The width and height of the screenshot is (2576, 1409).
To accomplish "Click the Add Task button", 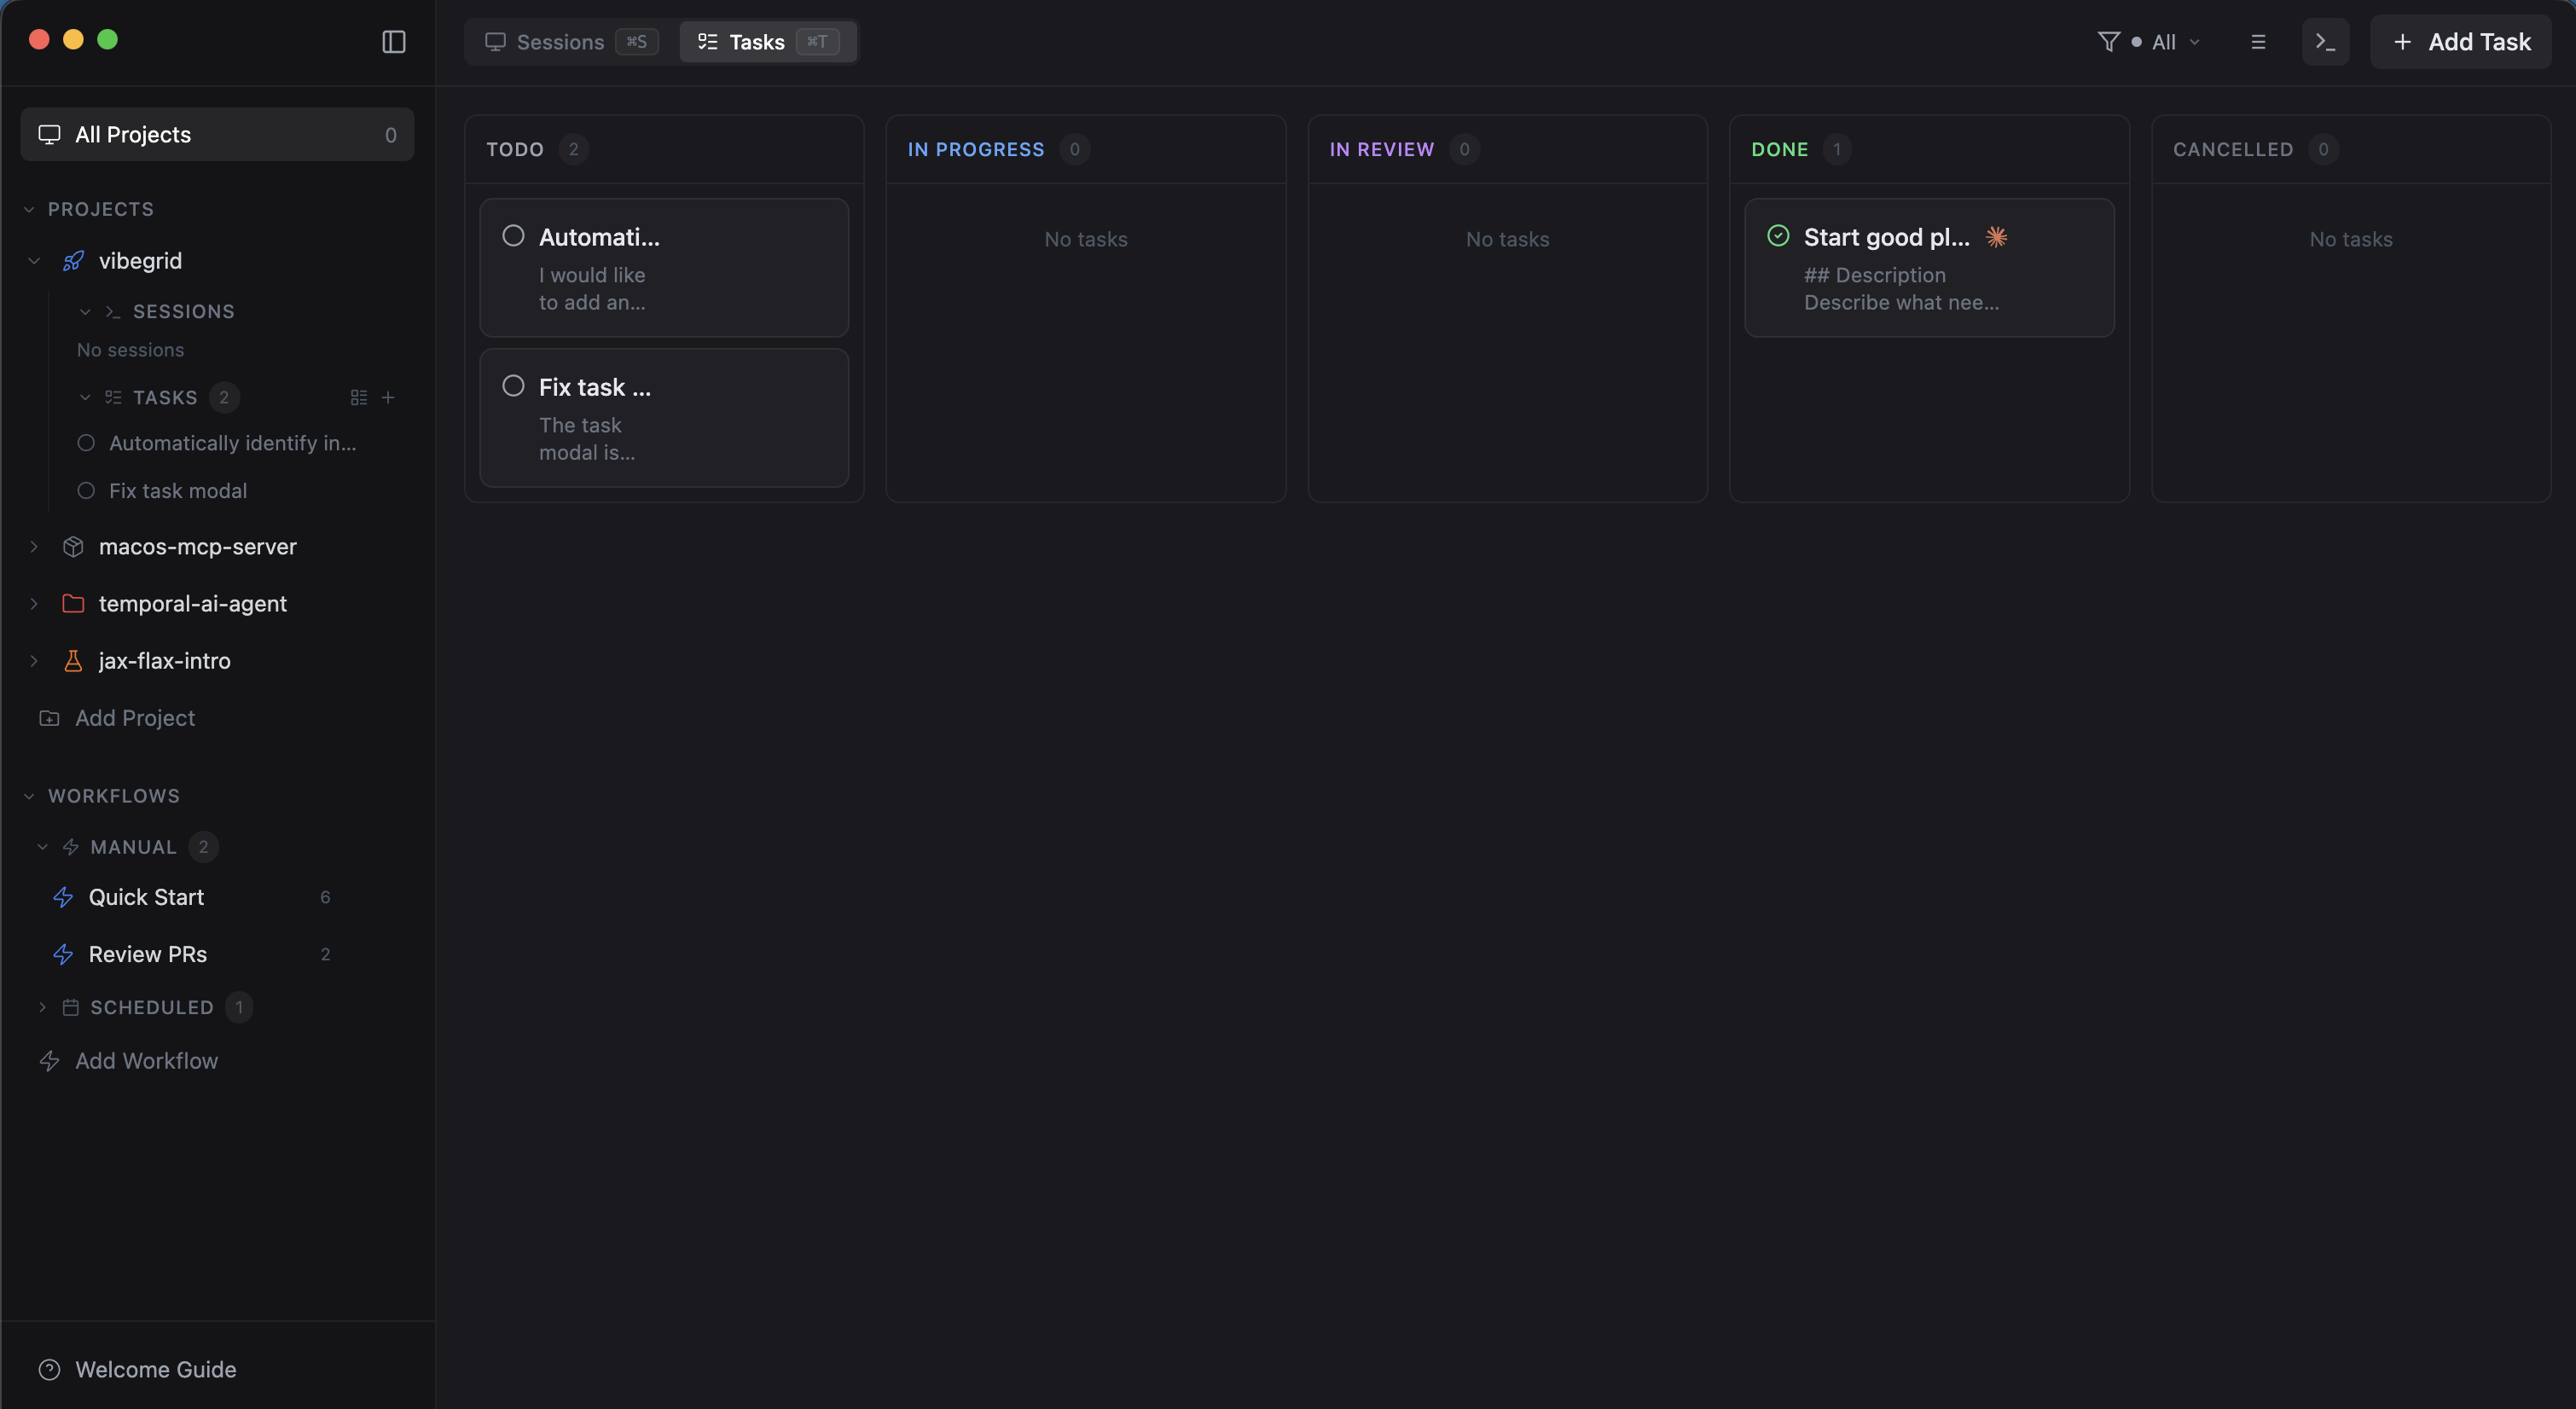I will [x=2461, y=42].
